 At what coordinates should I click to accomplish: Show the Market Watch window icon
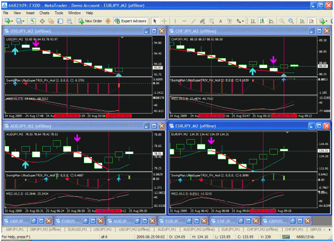click(x=33, y=21)
